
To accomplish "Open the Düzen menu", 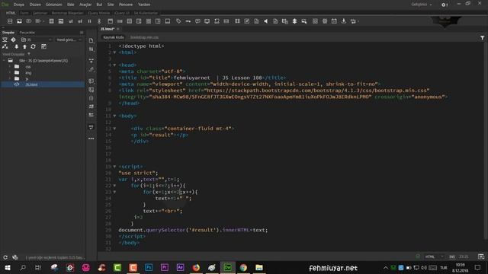I will [35, 5].
